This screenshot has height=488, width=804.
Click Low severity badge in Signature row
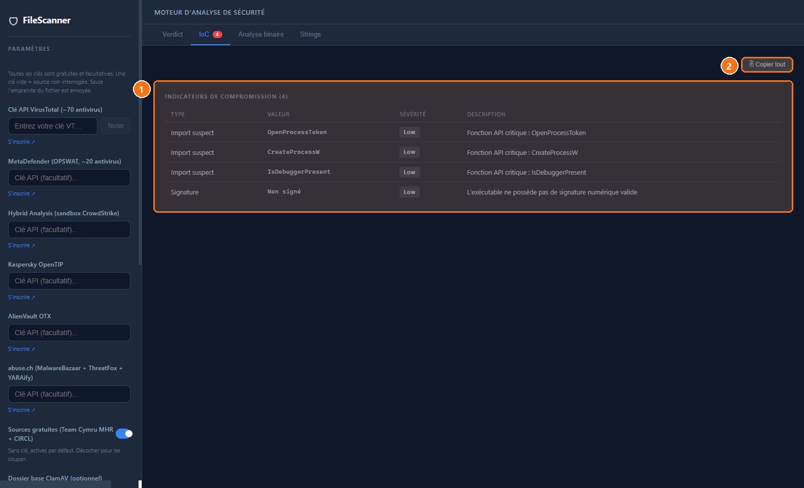coord(410,192)
